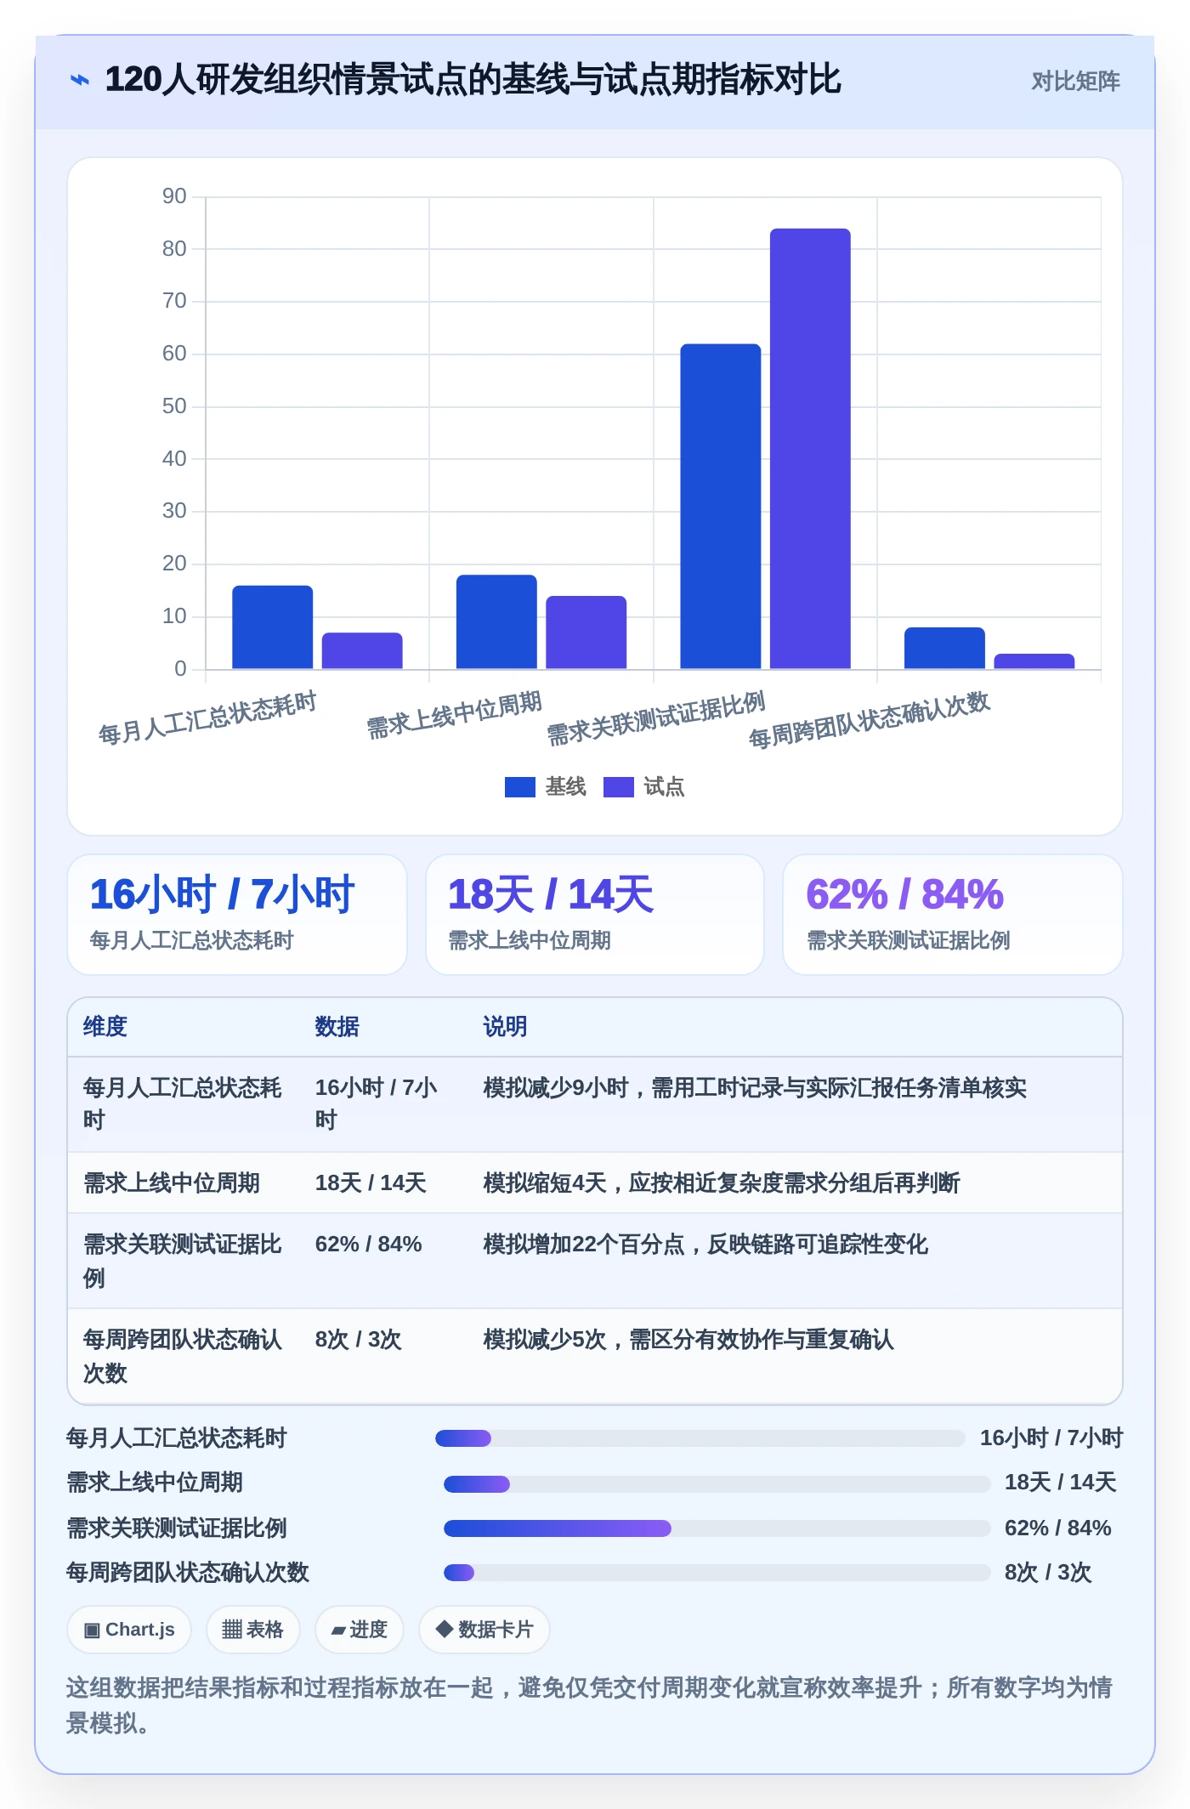Click the square icon in Chart.js tag
Image resolution: width=1190 pixels, height=1809 pixels.
pos(92,1630)
